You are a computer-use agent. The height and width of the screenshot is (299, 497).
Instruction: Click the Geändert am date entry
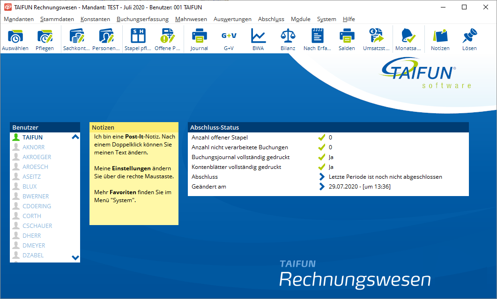click(x=359, y=187)
